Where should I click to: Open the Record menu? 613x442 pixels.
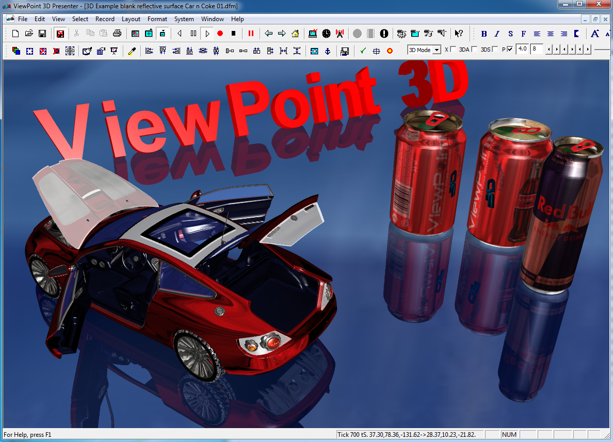coord(105,19)
